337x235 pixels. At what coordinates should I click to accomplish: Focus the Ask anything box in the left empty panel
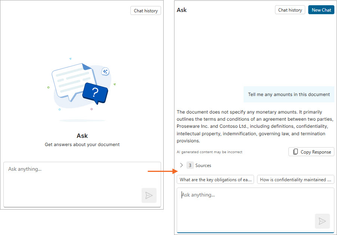click(82, 185)
